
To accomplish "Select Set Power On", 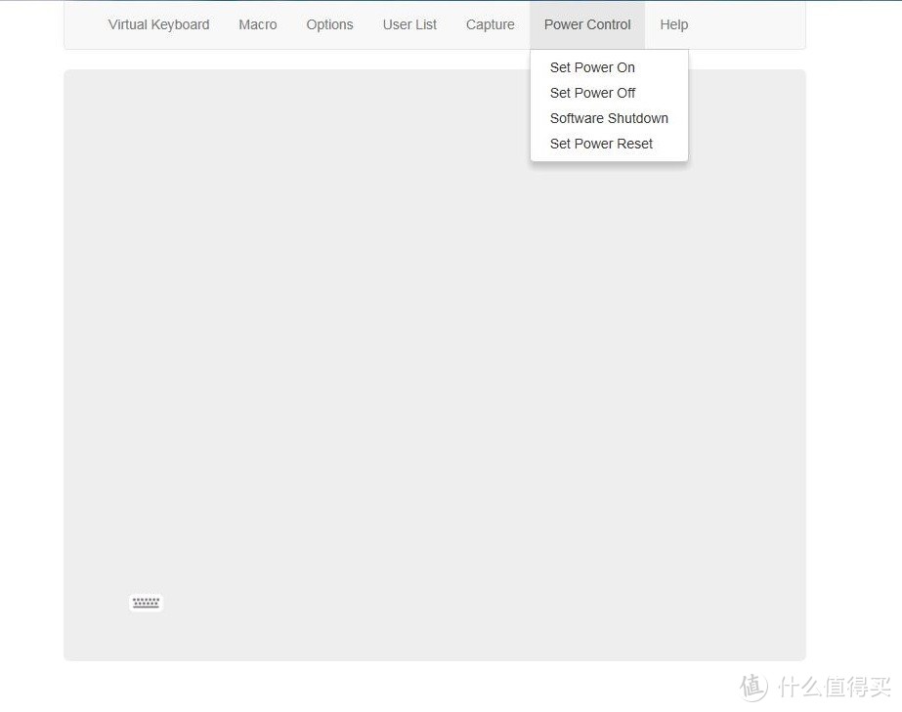I will point(592,67).
